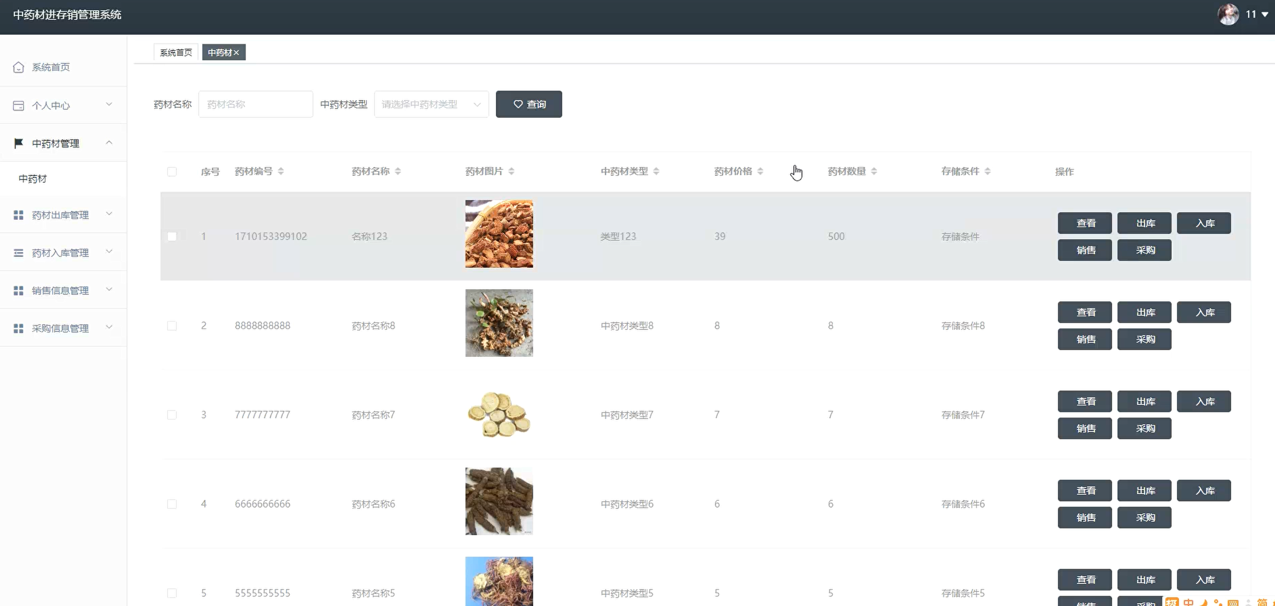Click the 1710153399102 code cell
Screen dimensions: 1275x606
pyautogui.click(x=271, y=236)
